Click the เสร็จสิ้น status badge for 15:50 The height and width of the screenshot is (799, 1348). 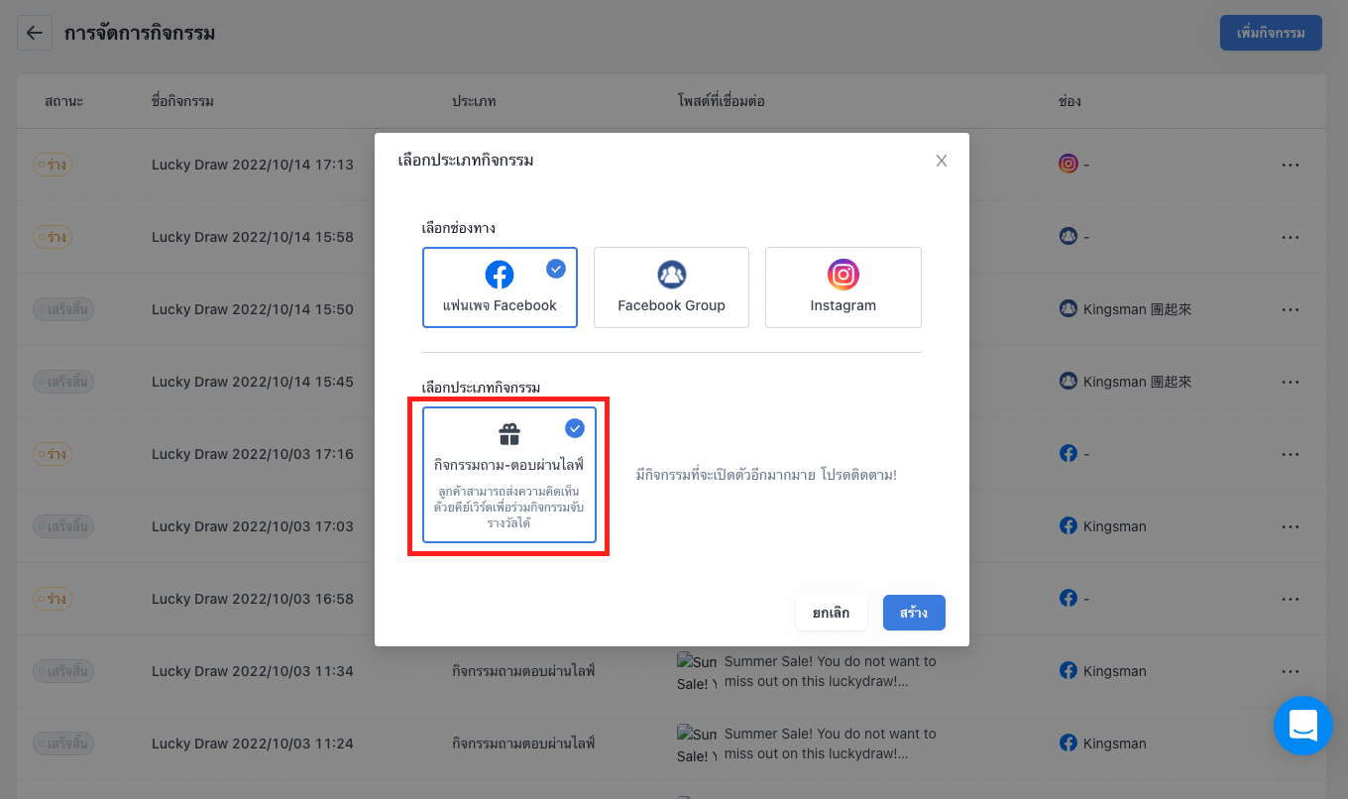[63, 309]
